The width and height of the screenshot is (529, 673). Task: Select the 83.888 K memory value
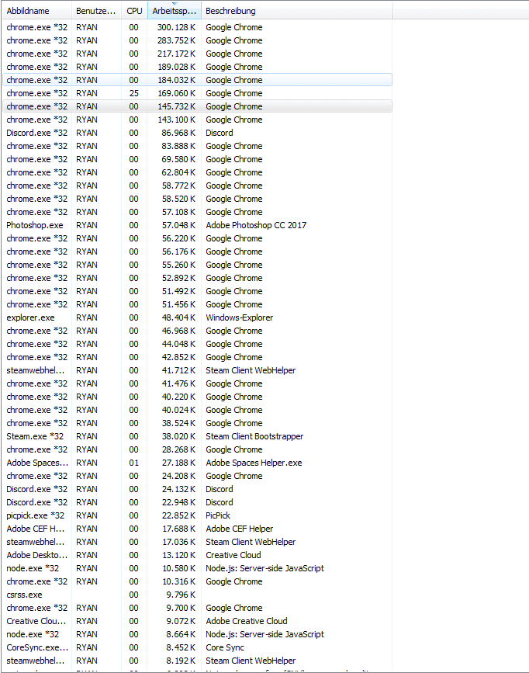click(x=178, y=147)
